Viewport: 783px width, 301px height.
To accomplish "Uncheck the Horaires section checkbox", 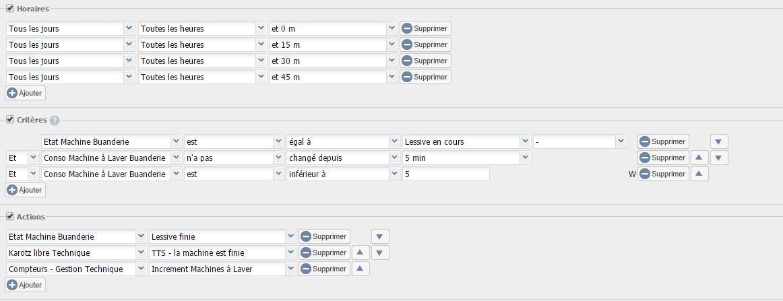I will tap(10, 9).
